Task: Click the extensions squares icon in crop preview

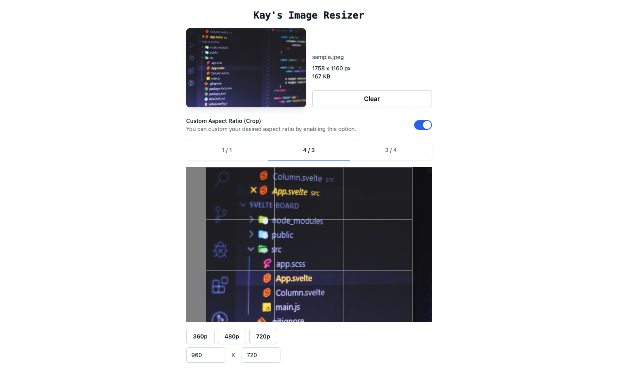Action: [220, 285]
